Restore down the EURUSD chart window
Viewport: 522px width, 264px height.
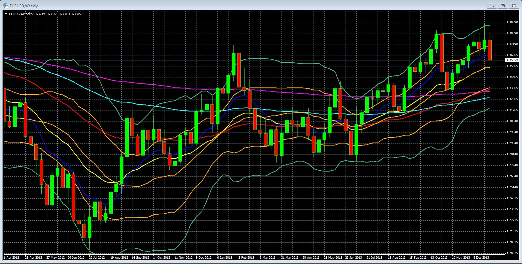point(503,6)
